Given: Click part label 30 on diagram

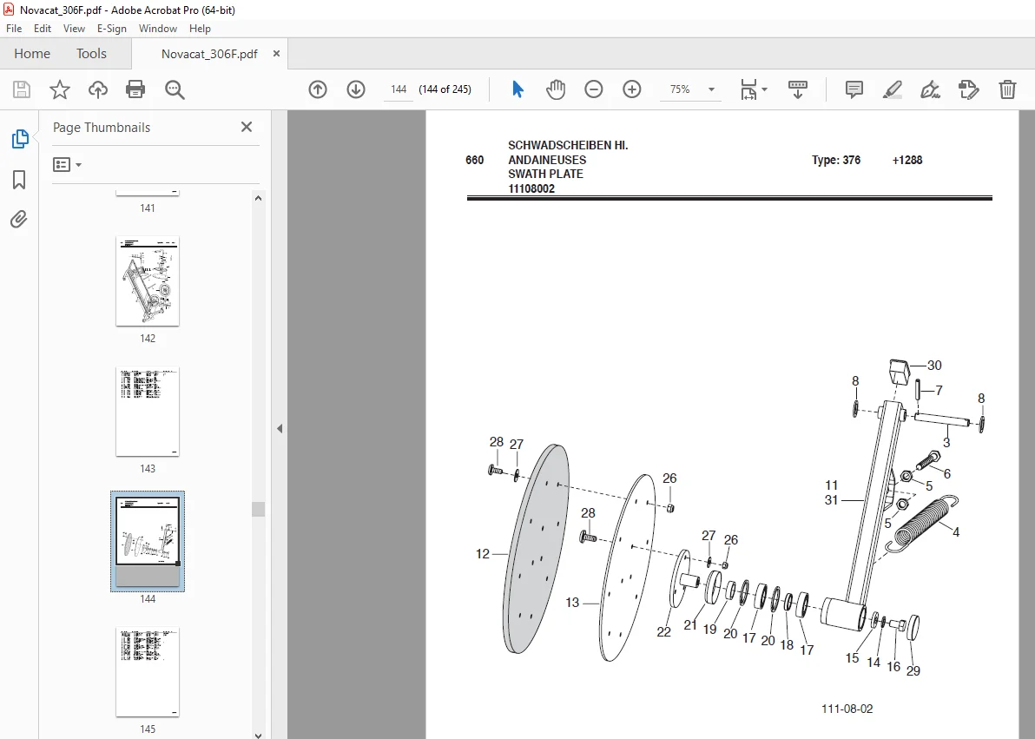Looking at the screenshot, I should pyautogui.click(x=934, y=366).
